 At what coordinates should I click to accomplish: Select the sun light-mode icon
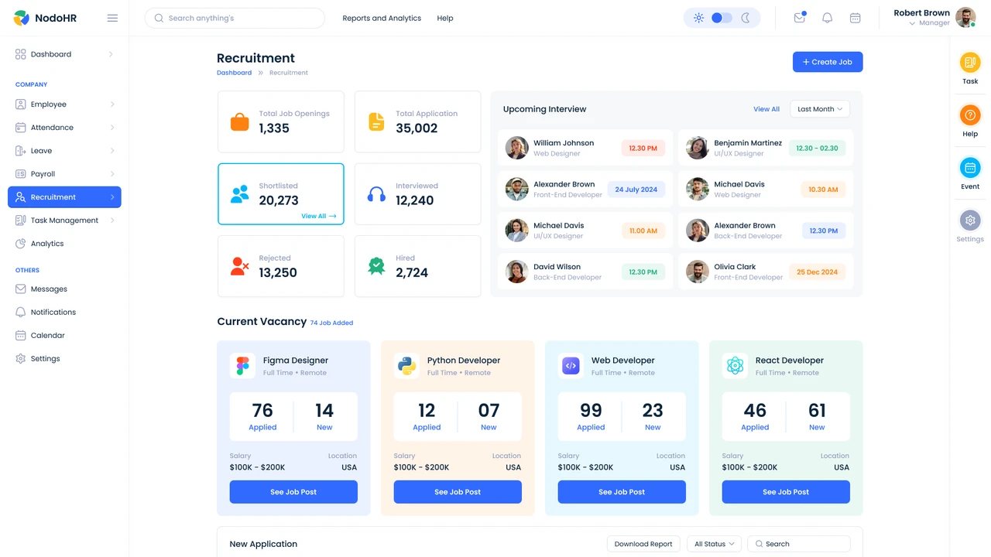coord(698,18)
